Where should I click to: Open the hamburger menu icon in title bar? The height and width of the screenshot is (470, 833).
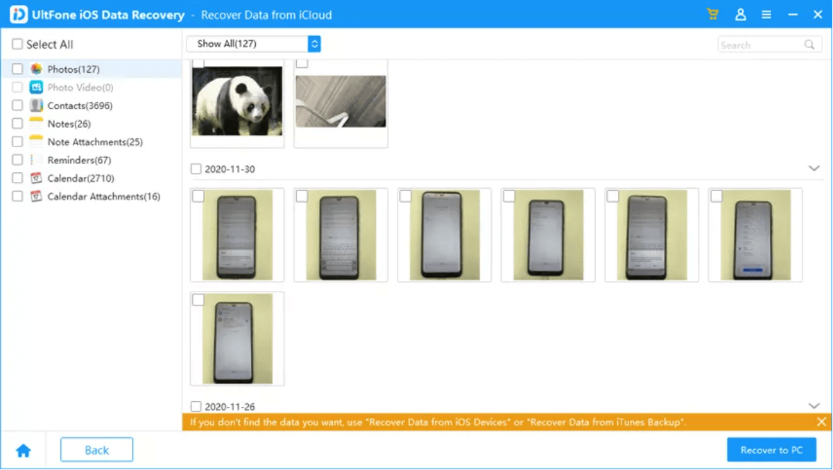766,14
